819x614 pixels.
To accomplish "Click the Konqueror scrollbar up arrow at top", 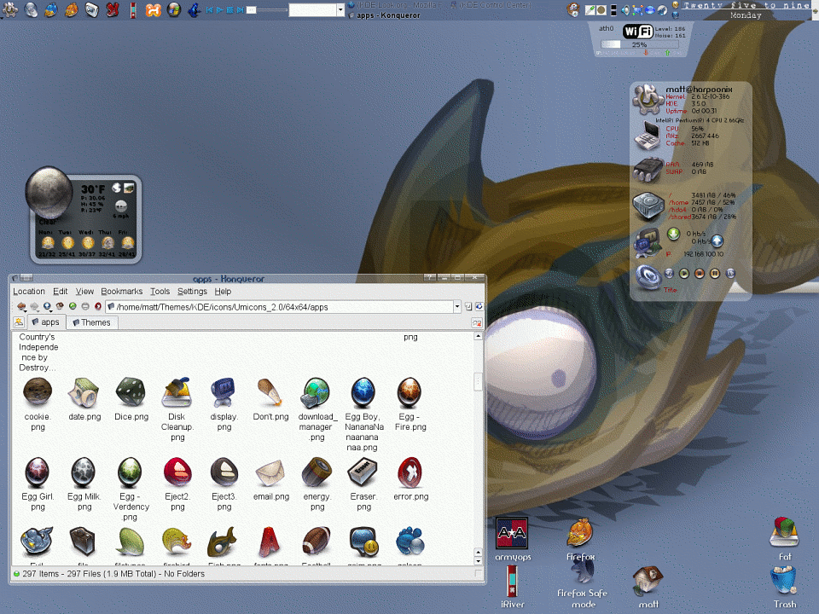I will pos(478,336).
